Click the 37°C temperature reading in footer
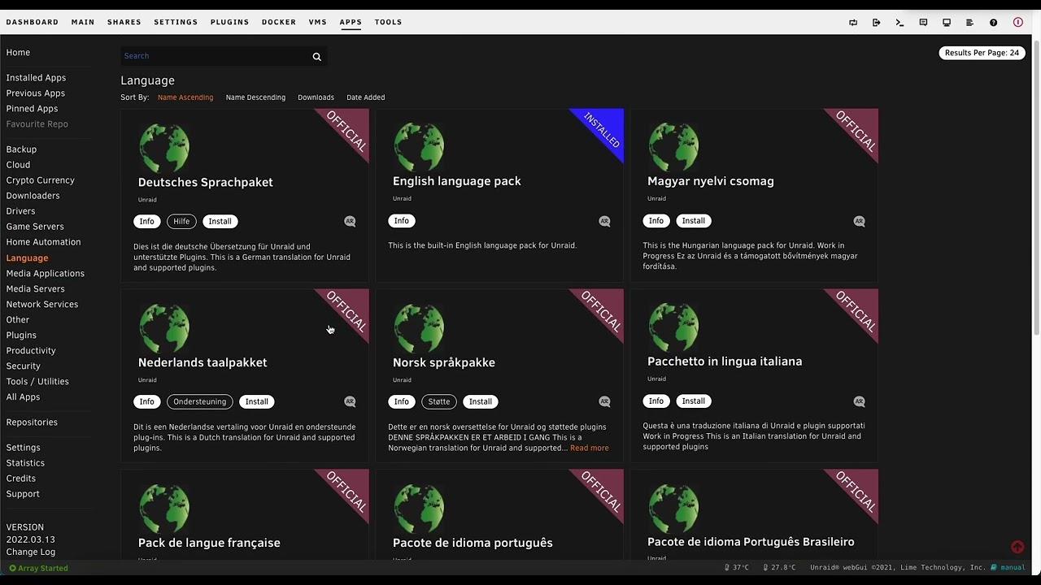Screen dimensions: 1041x585 [737, 568]
